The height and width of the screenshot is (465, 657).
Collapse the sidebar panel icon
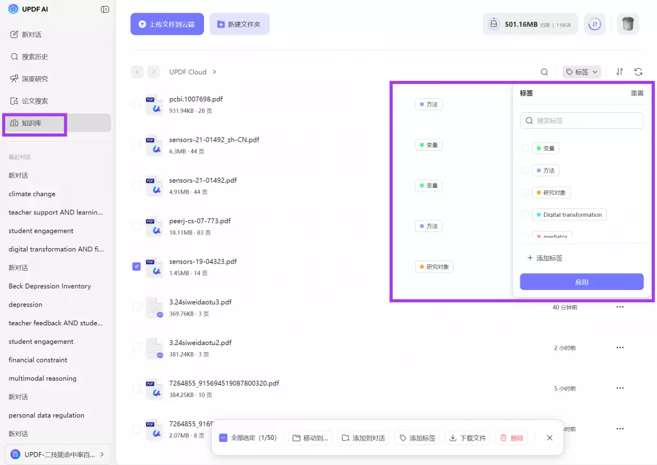pos(105,10)
